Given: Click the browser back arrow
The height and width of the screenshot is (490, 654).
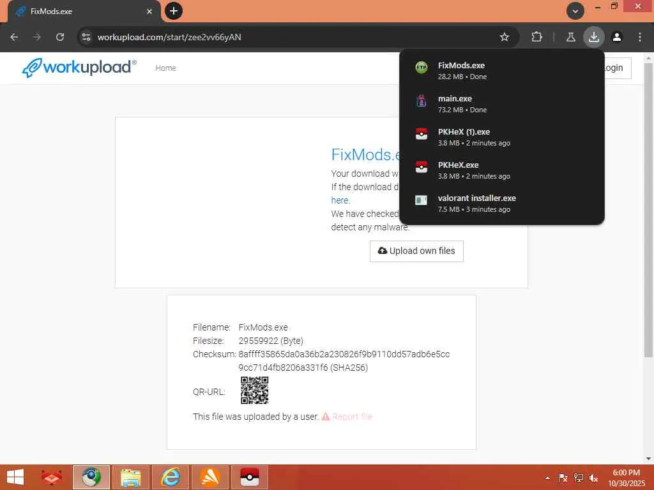Looking at the screenshot, I should pos(14,37).
